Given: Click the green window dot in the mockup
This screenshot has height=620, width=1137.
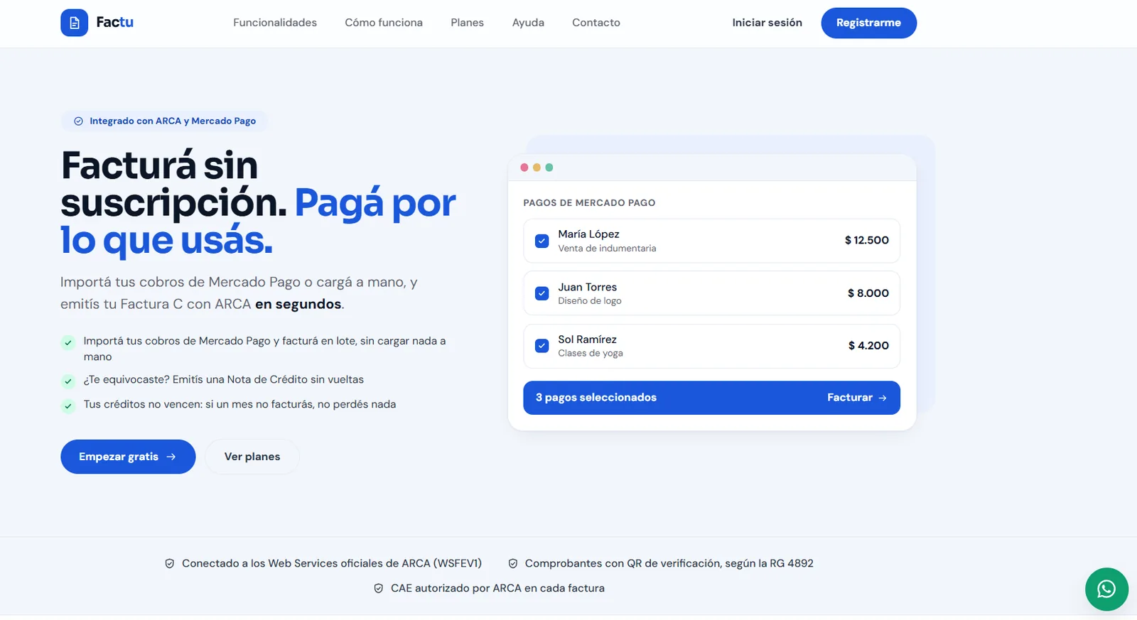Looking at the screenshot, I should click(549, 168).
